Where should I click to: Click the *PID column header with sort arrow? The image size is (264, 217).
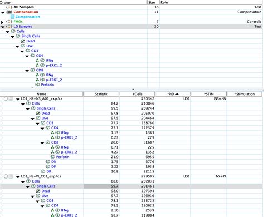pos(173,94)
